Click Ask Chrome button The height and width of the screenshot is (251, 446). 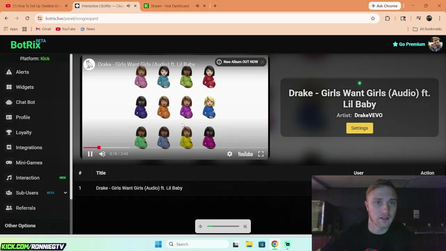385,6
